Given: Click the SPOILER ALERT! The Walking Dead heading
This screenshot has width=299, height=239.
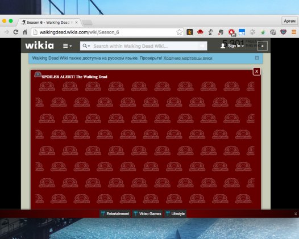Looking at the screenshot, I should tap(74, 77).
